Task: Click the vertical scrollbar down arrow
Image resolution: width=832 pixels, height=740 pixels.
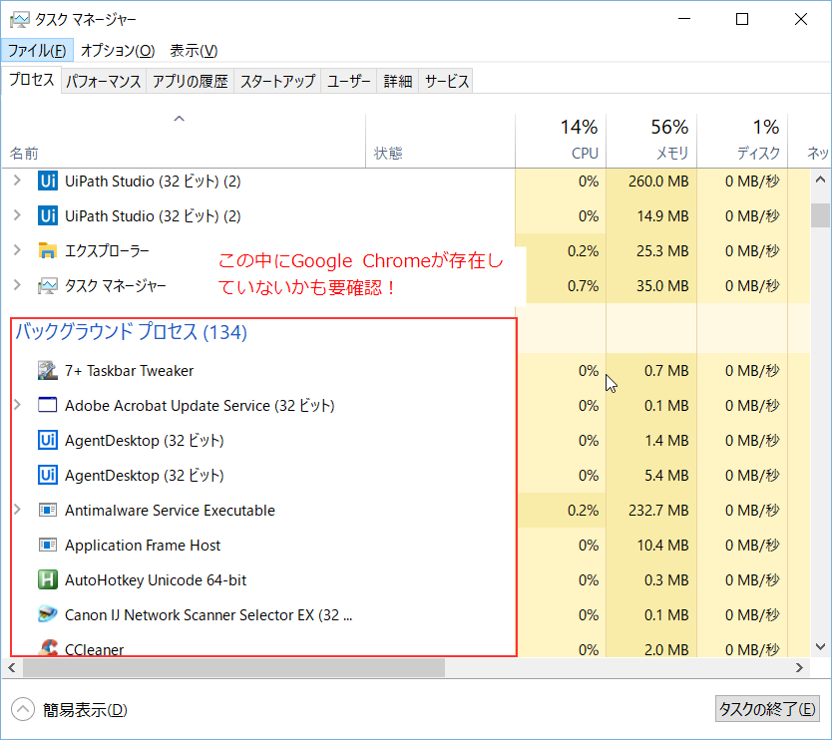Action: pyautogui.click(x=820, y=646)
